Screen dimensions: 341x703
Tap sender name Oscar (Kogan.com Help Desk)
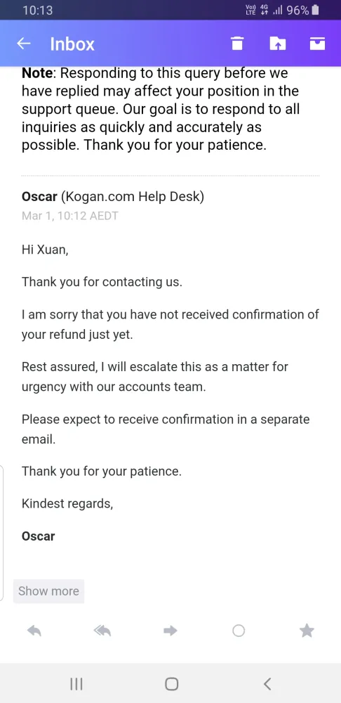(113, 197)
